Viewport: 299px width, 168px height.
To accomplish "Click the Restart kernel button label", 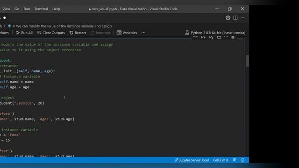I will pyautogui.click(x=80, y=33).
